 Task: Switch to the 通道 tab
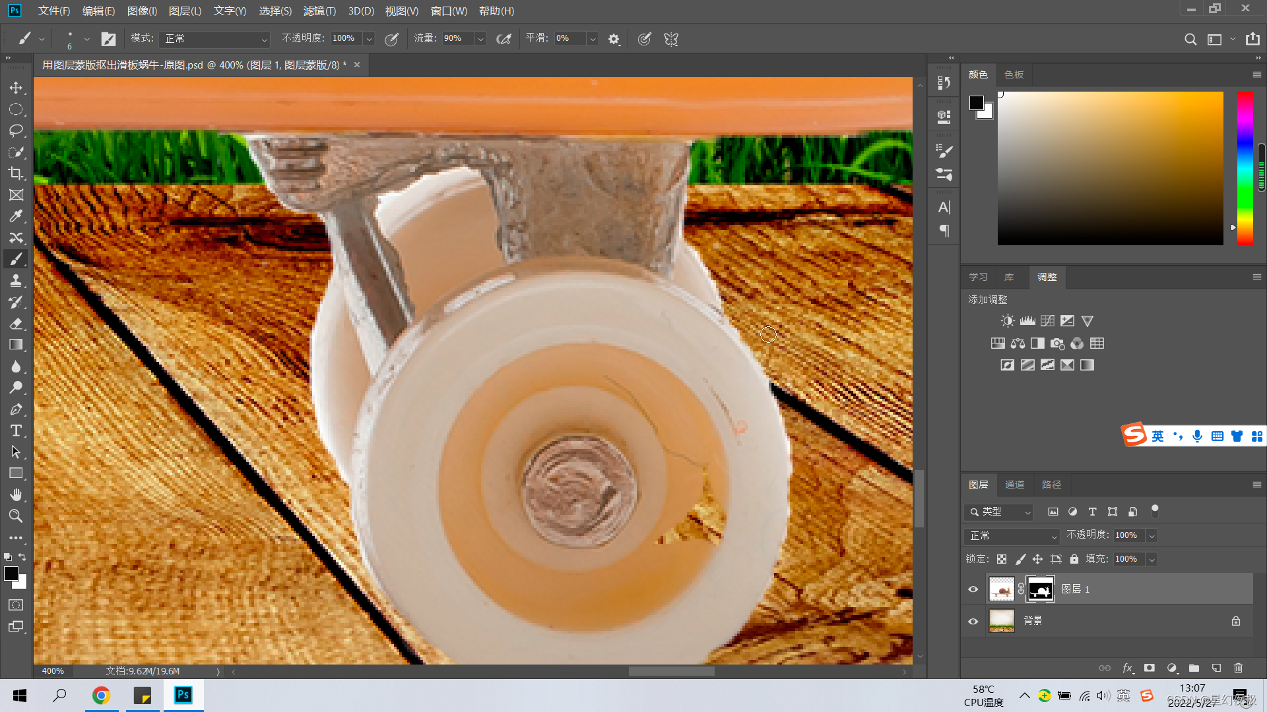click(x=1014, y=485)
